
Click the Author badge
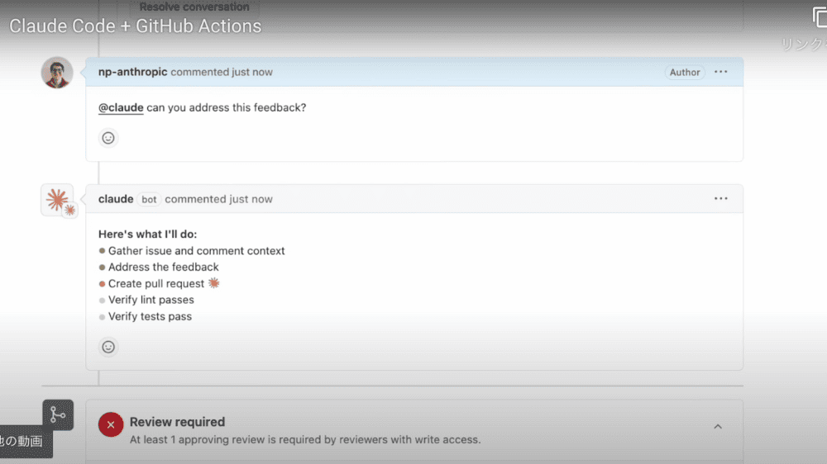pyautogui.click(x=685, y=72)
